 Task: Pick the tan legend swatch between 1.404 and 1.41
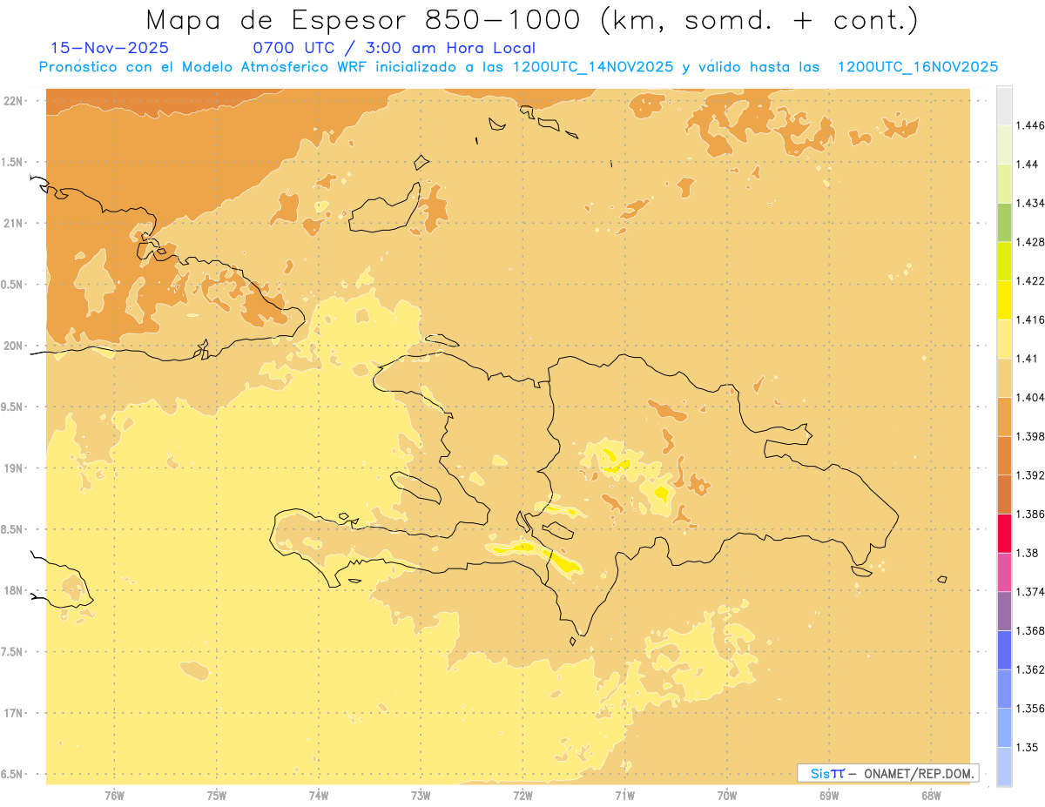(x=1004, y=378)
